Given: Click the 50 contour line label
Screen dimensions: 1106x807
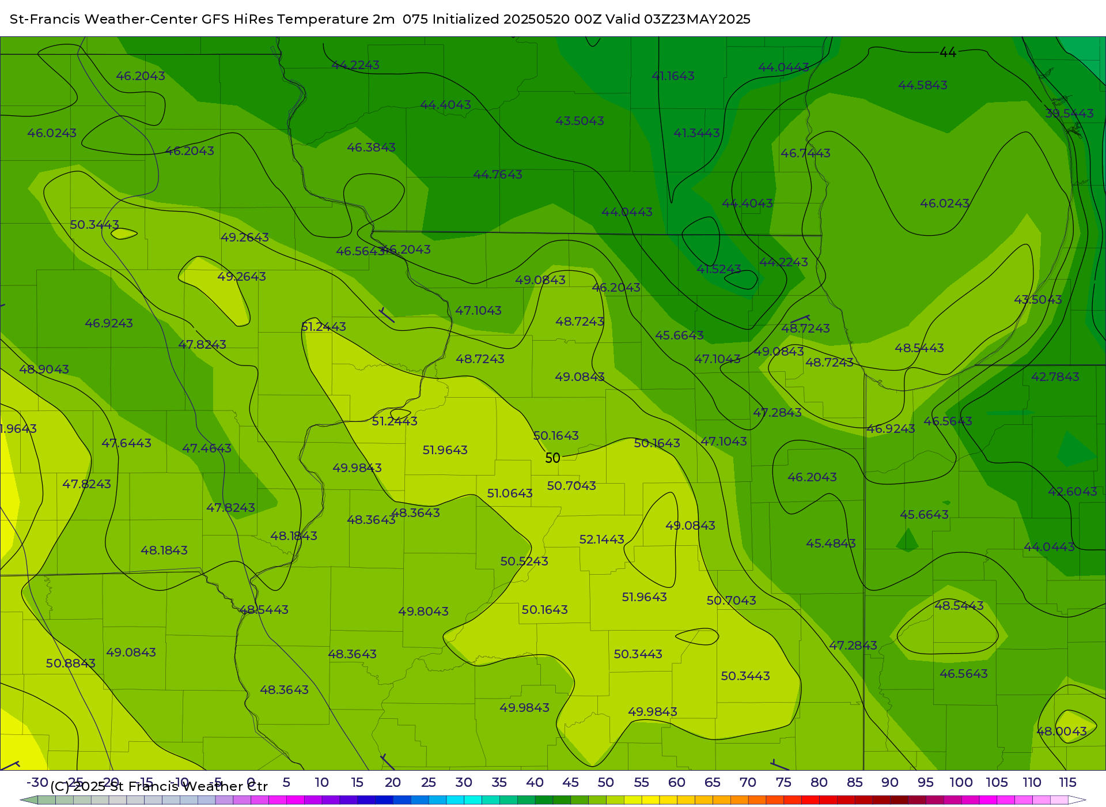Looking at the screenshot, I should [x=552, y=458].
